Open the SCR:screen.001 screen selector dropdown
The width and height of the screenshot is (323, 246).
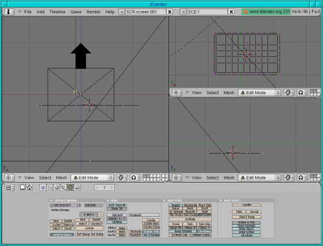[x=121, y=12]
